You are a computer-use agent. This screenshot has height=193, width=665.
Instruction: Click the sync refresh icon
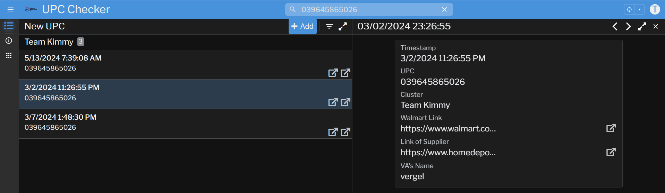[629, 10]
